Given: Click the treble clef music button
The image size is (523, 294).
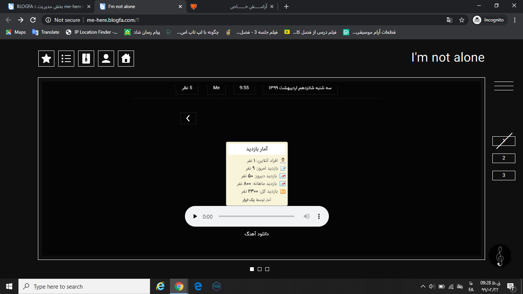Looking at the screenshot, I should tap(500, 256).
